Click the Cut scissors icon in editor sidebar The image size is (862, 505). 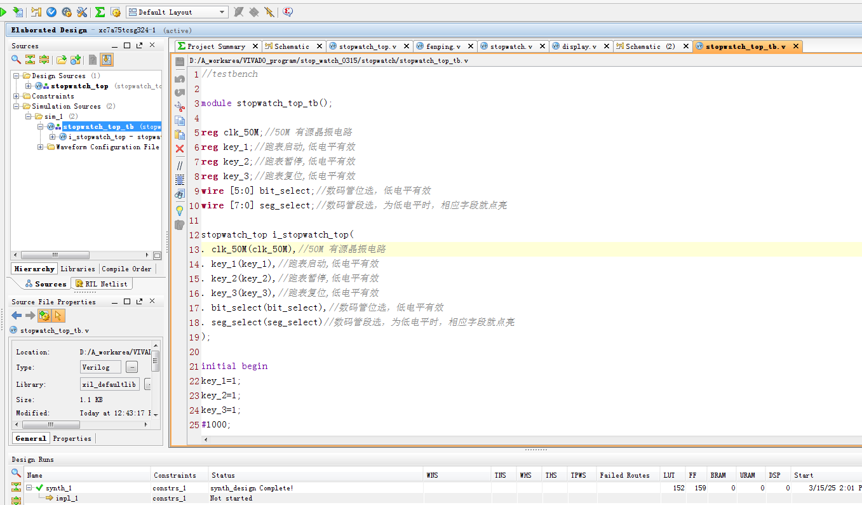click(180, 107)
